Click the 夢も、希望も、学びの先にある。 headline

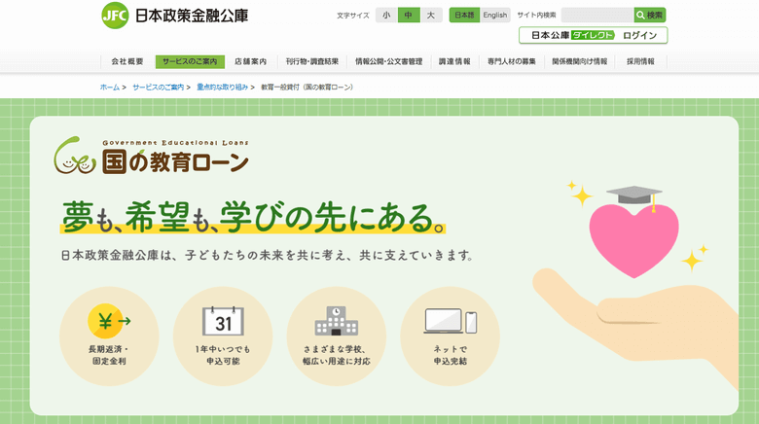(x=253, y=217)
